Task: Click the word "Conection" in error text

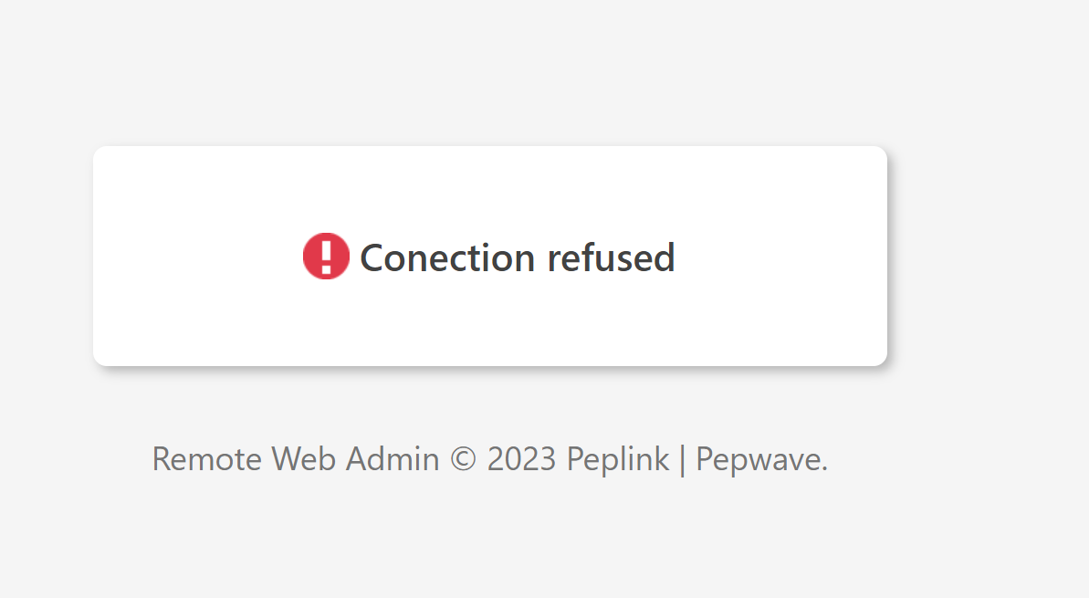Action: tap(447, 257)
